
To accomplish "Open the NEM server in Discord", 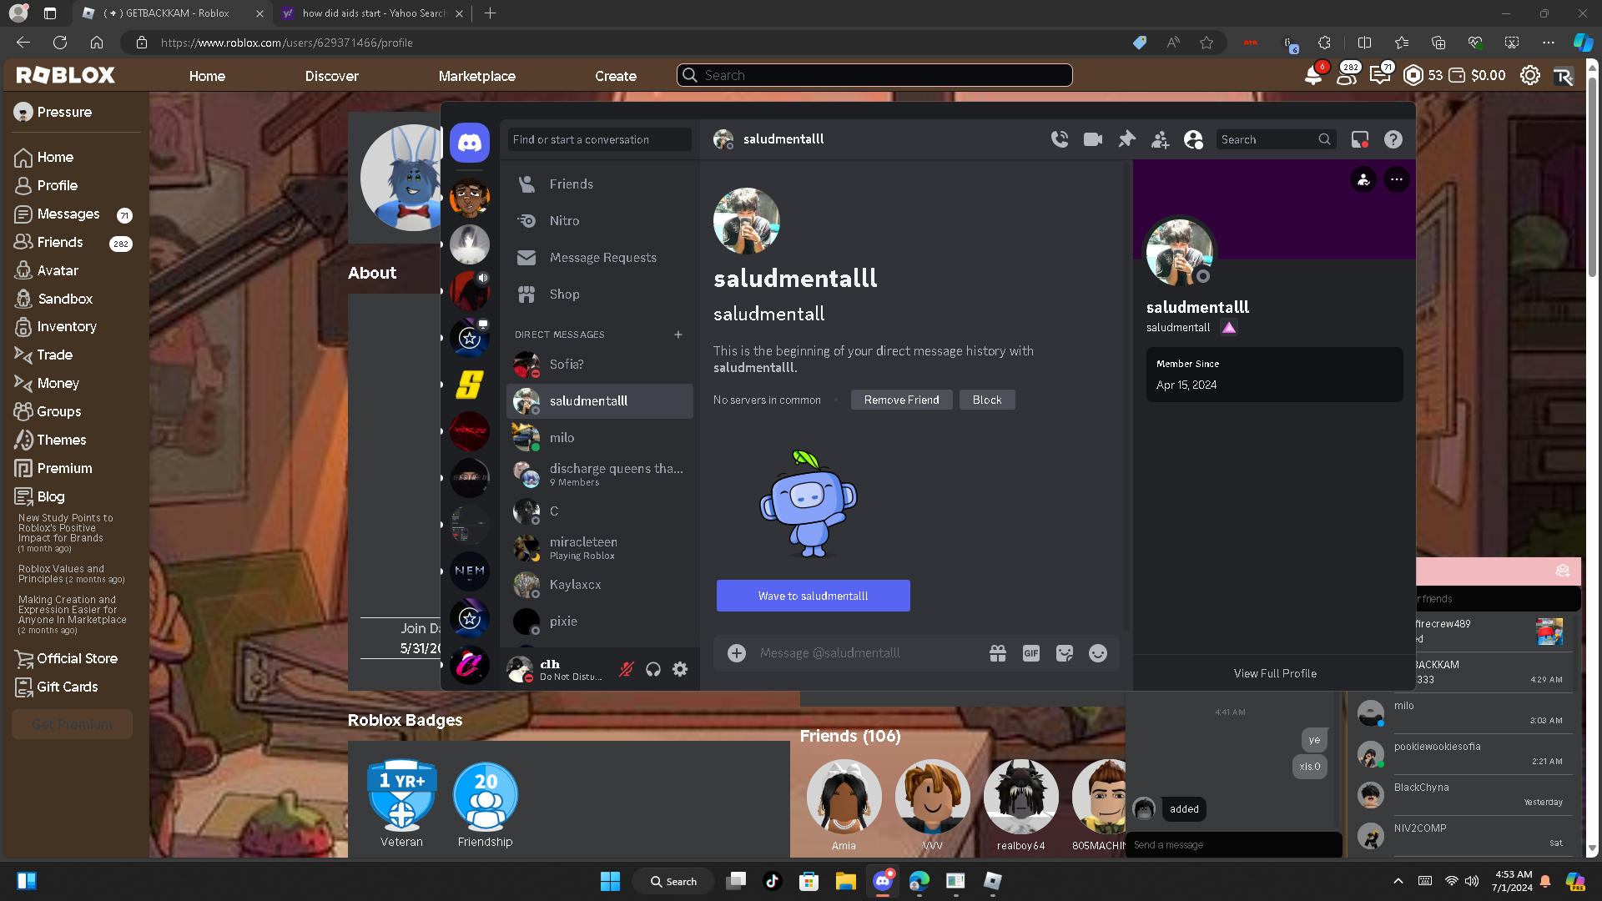I will pos(470,571).
